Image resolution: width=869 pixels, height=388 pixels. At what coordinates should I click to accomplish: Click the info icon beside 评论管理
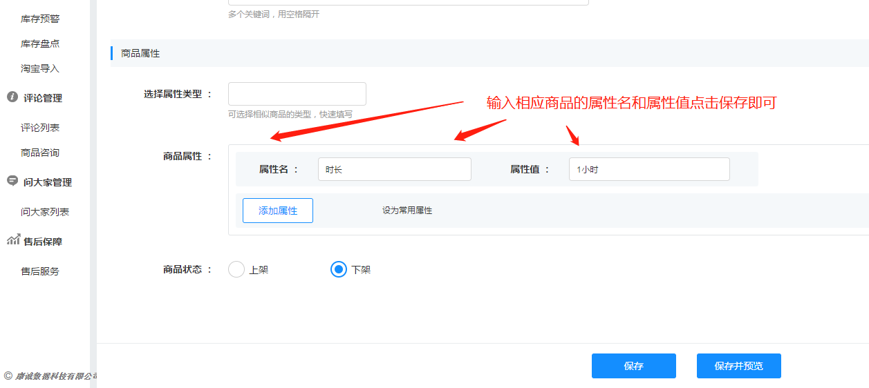click(x=12, y=97)
